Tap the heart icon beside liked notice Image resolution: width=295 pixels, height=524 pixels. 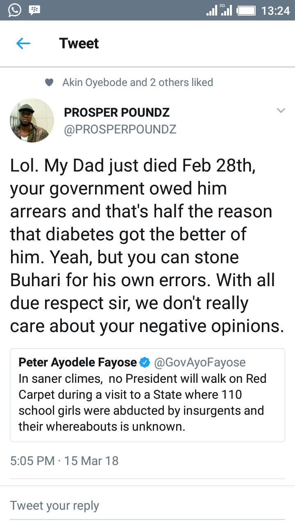pos(49,82)
